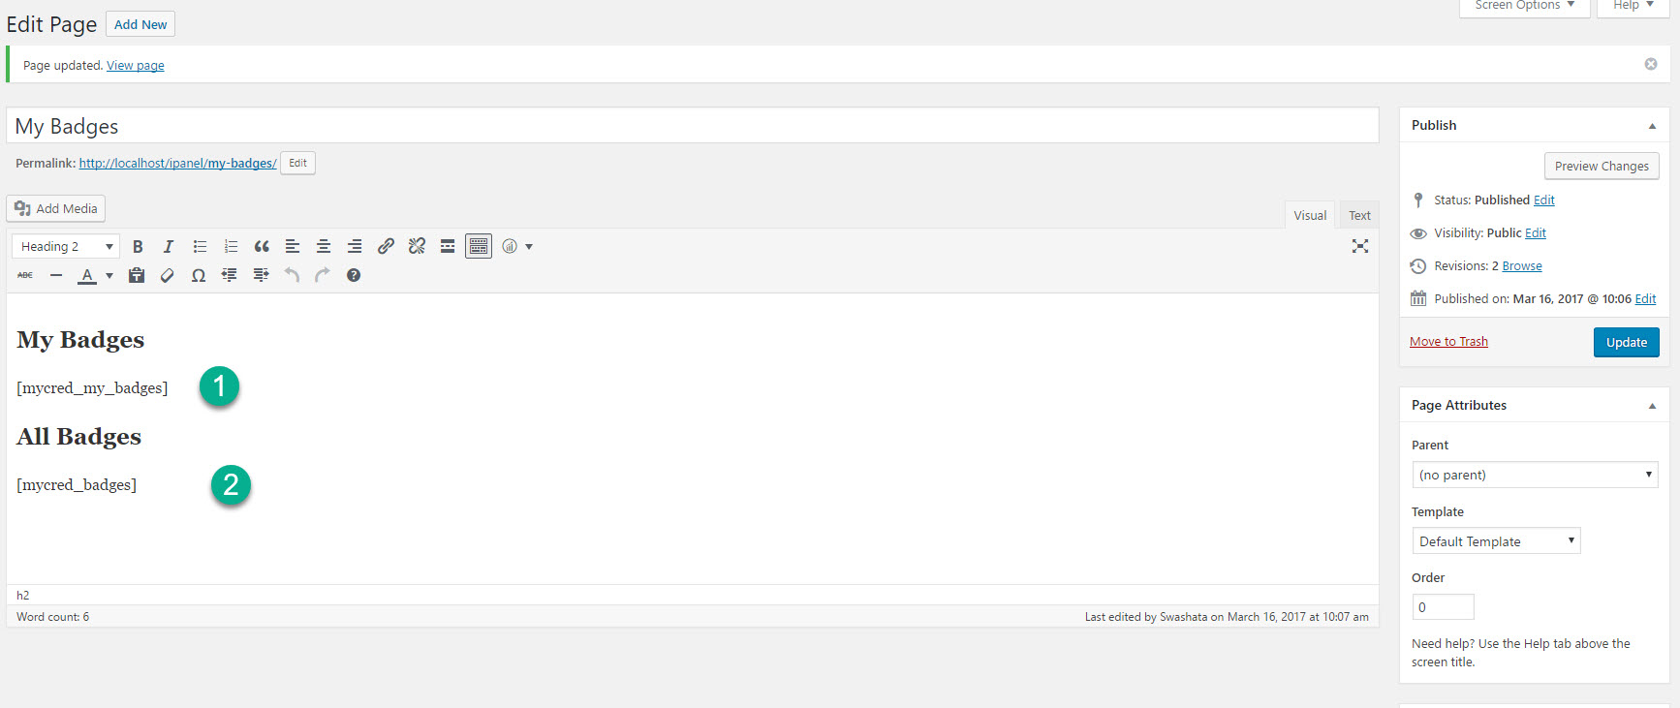The width and height of the screenshot is (1680, 708).
Task: Insert a blockquote
Action: 262,247
